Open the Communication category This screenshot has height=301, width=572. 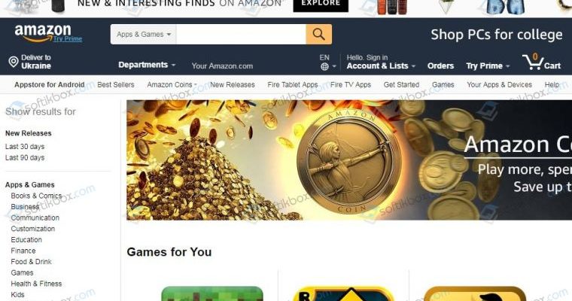[x=35, y=217]
